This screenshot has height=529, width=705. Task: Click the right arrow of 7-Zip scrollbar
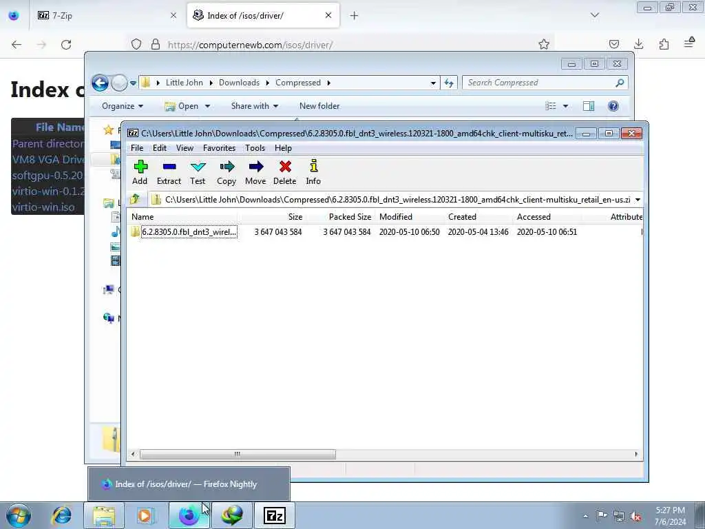635,455
